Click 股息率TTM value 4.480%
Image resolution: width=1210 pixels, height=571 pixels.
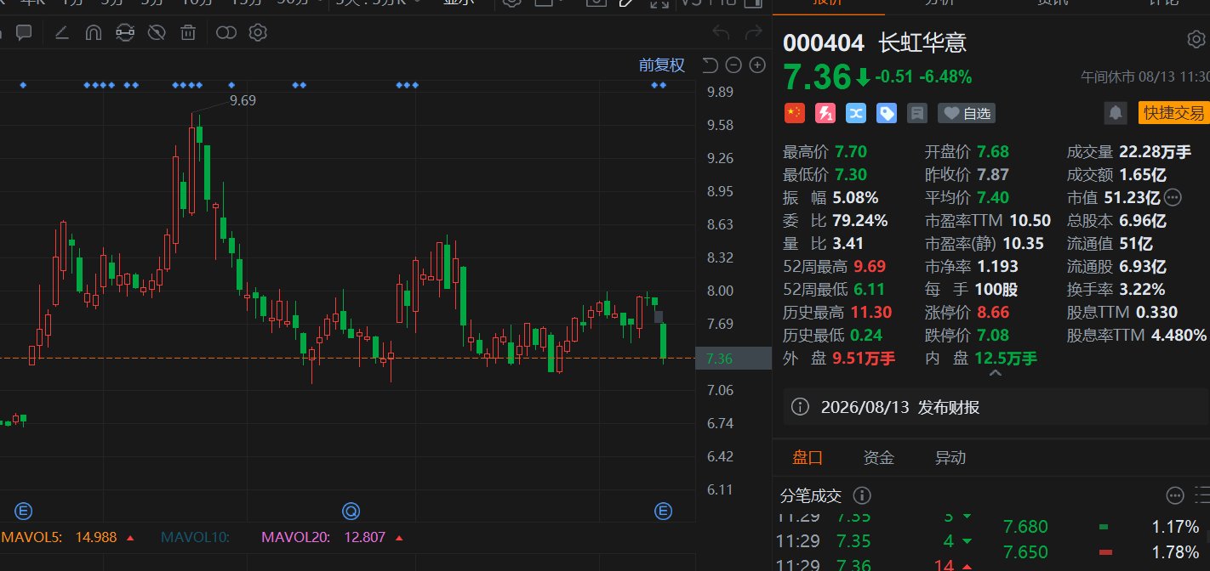(x=1179, y=335)
